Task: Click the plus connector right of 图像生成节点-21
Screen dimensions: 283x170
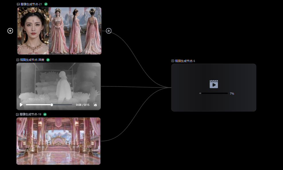Action: tap(109, 31)
